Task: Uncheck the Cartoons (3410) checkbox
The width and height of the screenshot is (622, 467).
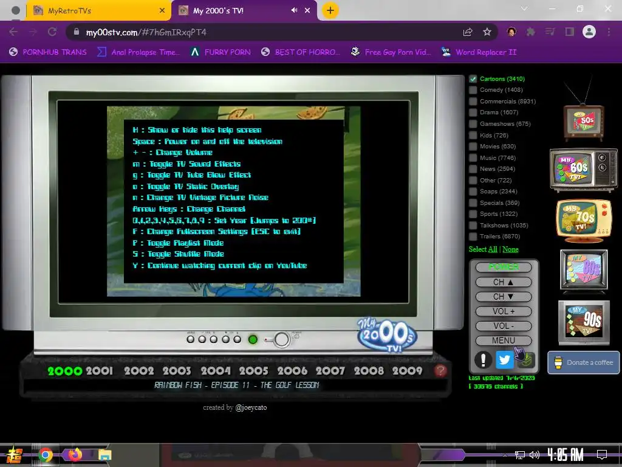Action: [473, 79]
